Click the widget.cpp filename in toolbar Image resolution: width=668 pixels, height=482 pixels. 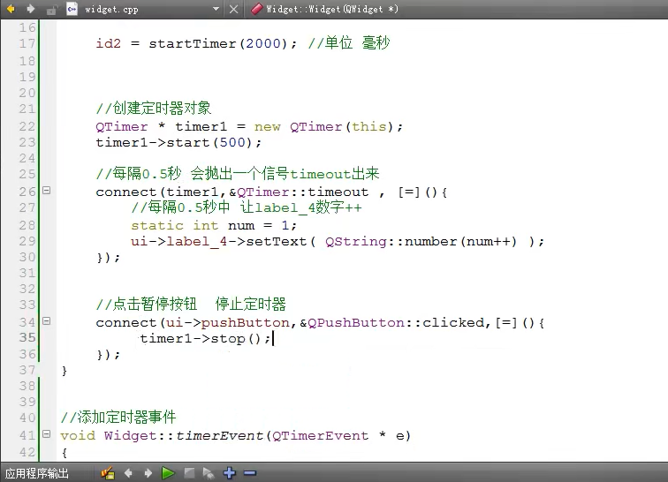111,10
